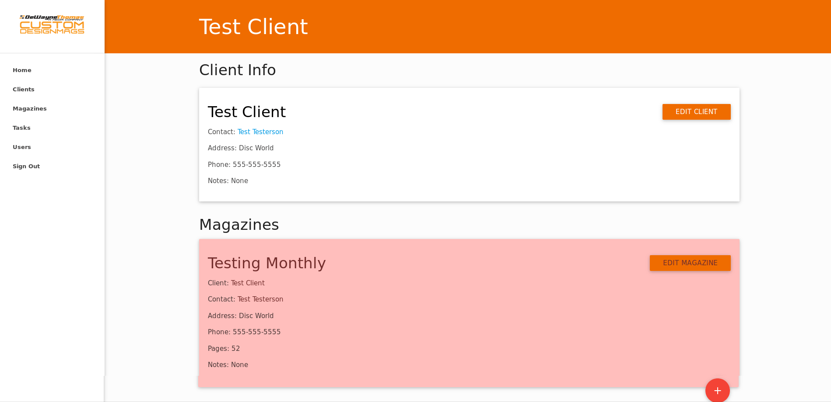The width and height of the screenshot is (831, 402).
Task: Open the Users sidebar item
Action: 22,147
